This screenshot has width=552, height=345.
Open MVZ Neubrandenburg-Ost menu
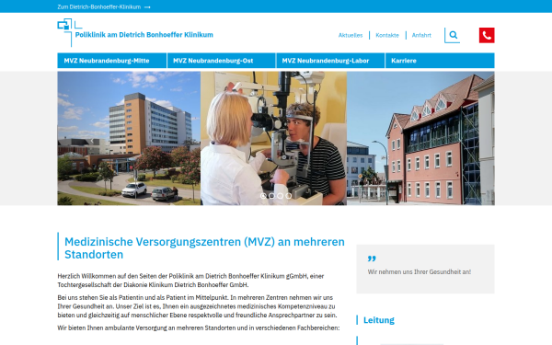[x=221, y=61]
